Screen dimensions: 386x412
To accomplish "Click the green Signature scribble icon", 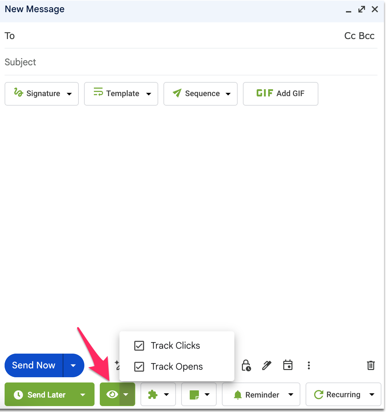I will pos(18,93).
